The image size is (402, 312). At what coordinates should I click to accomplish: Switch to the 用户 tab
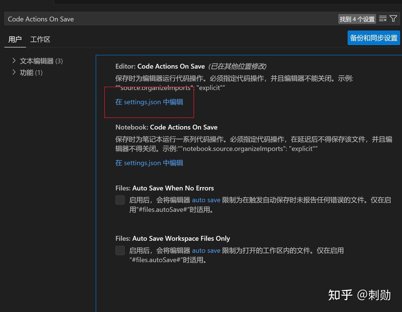(15, 39)
